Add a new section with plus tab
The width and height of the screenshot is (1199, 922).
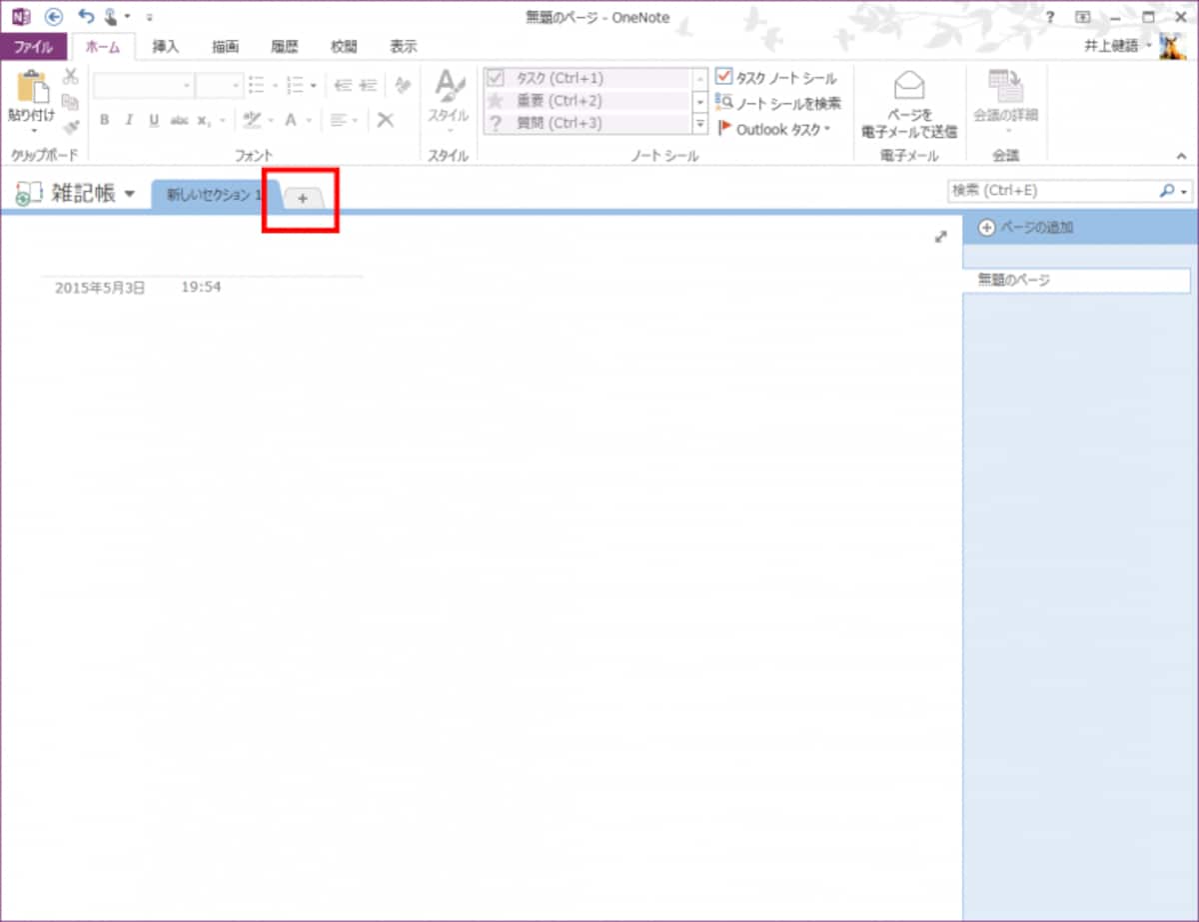point(303,198)
